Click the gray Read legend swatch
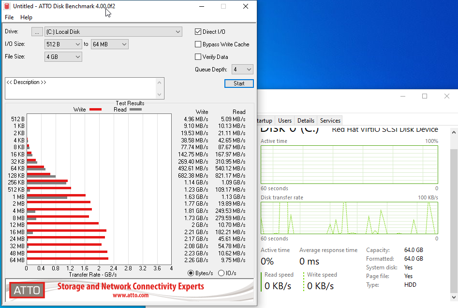The width and height of the screenshot is (458, 308). 135,110
